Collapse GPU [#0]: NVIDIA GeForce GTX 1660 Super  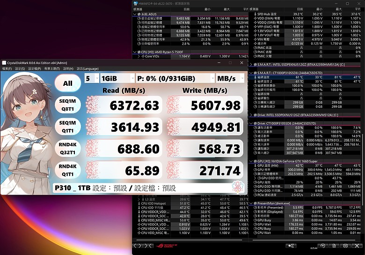(x=251, y=161)
